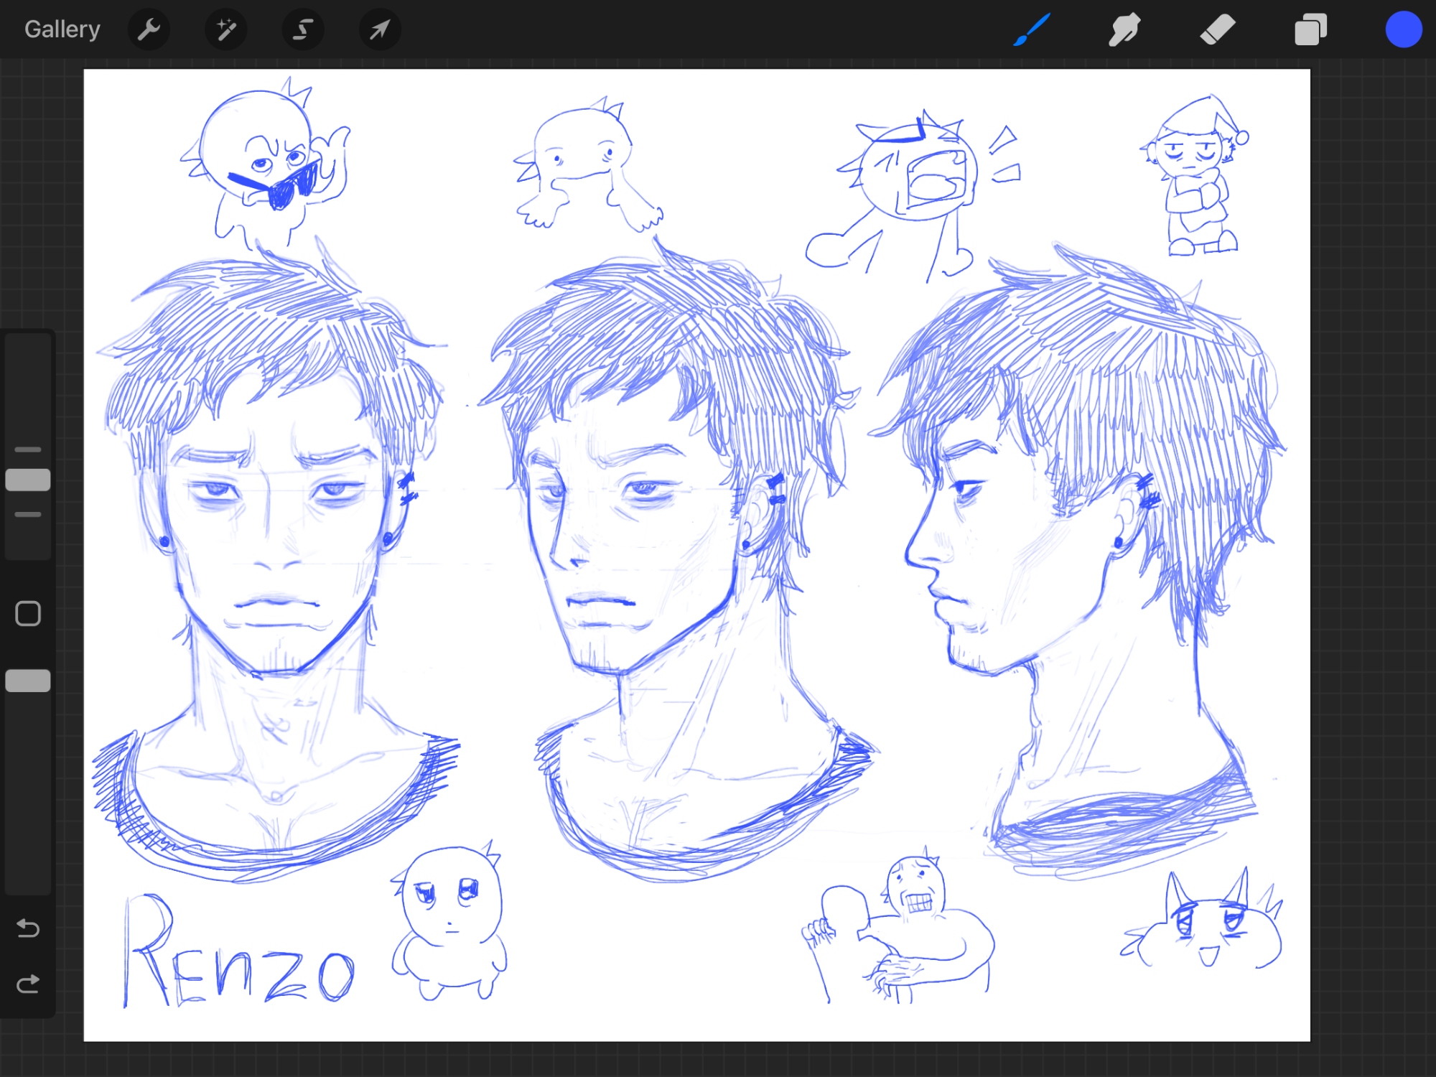Open the Layers panel

coord(1310,29)
